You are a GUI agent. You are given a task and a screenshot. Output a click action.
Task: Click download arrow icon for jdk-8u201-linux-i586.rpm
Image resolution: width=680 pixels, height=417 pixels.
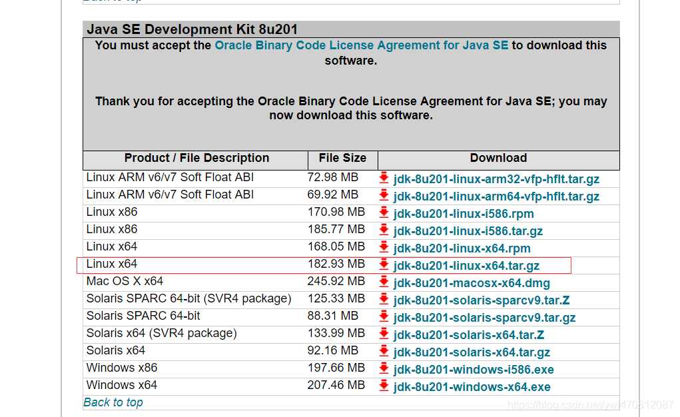coord(384,212)
